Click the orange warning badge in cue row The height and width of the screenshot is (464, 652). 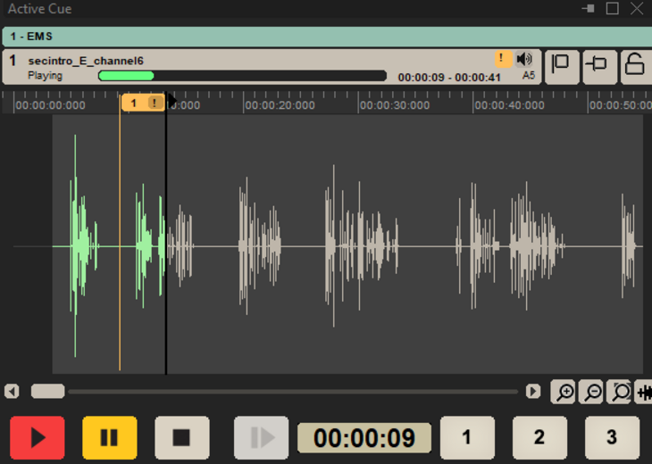503,59
